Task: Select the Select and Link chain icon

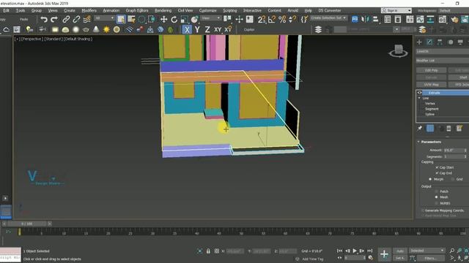Action: pos(66,20)
